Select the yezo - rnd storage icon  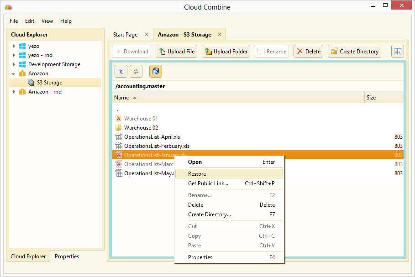click(x=22, y=55)
